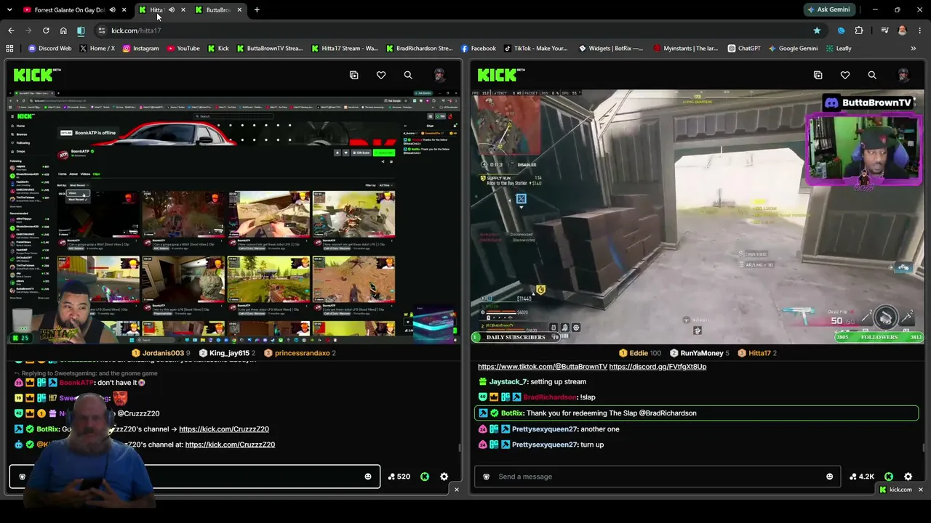Close the right kick.com split pane
Screen dimensions: 931x523
coord(921,490)
